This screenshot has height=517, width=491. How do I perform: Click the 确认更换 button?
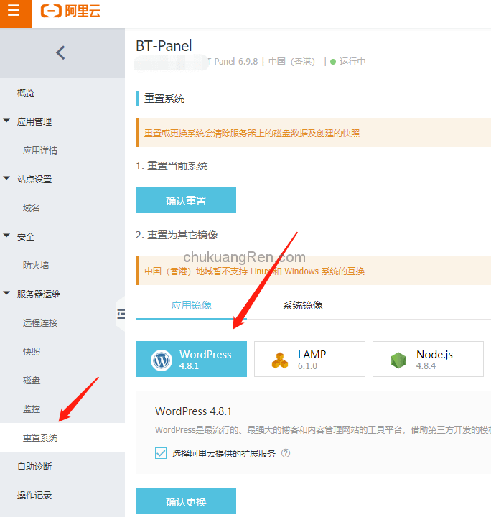185,501
